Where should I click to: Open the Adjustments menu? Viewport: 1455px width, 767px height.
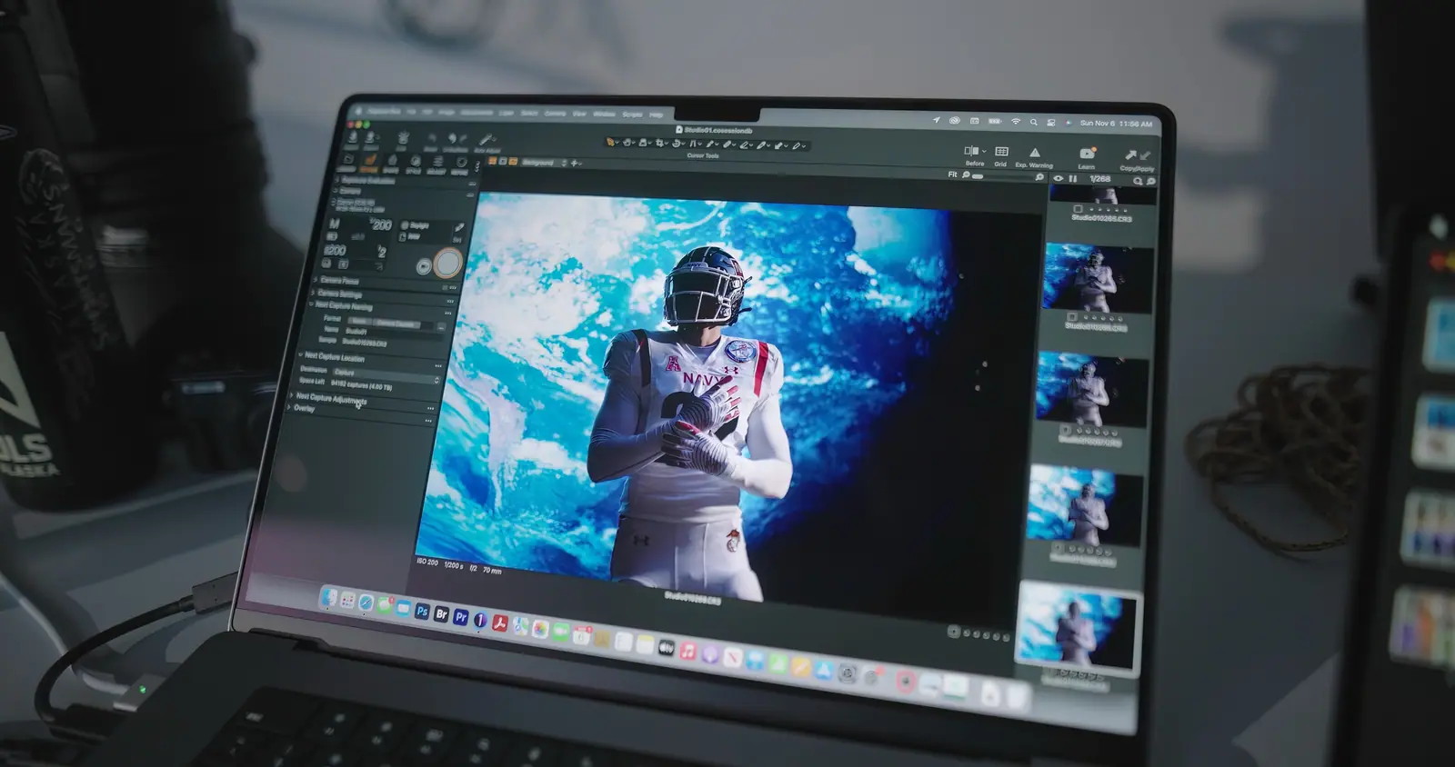[x=477, y=113]
